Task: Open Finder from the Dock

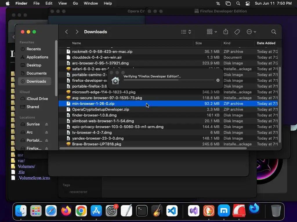Action: click(x=21, y=211)
